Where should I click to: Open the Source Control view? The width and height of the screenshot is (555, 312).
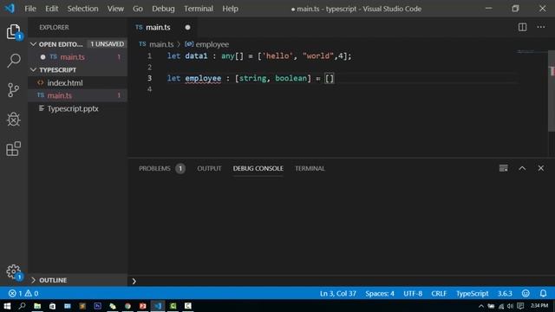point(14,90)
